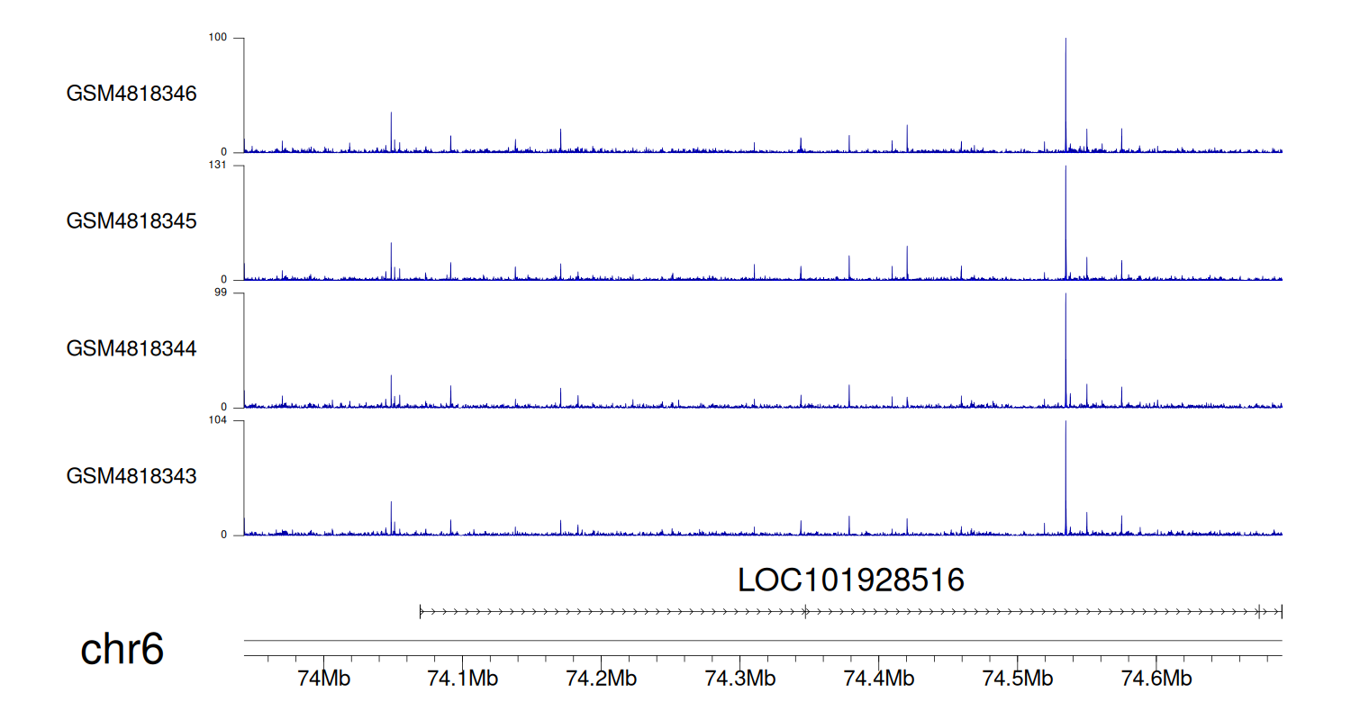Select the 74.6Mb axis label
The width and height of the screenshot is (1351, 702).
pos(1156,679)
